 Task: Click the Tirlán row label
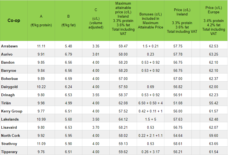click(x=6, y=103)
